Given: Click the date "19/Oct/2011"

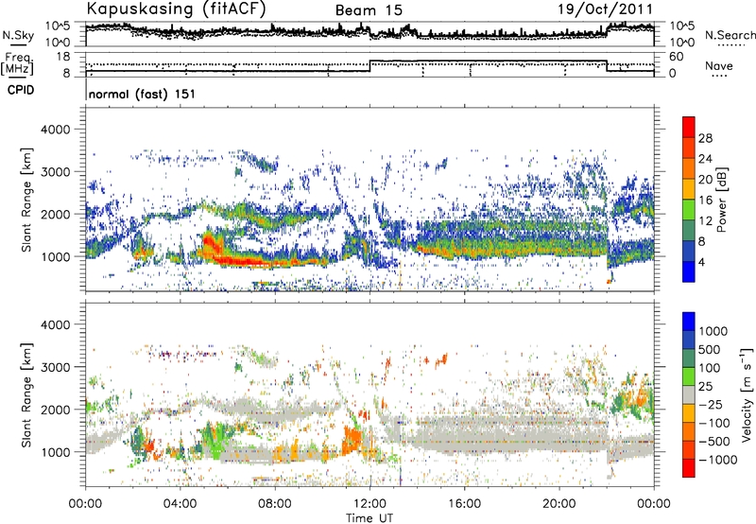Looking at the screenshot, I should coord(606,9).
